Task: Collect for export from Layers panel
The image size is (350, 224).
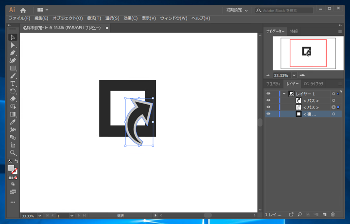Action: point(291,214)
